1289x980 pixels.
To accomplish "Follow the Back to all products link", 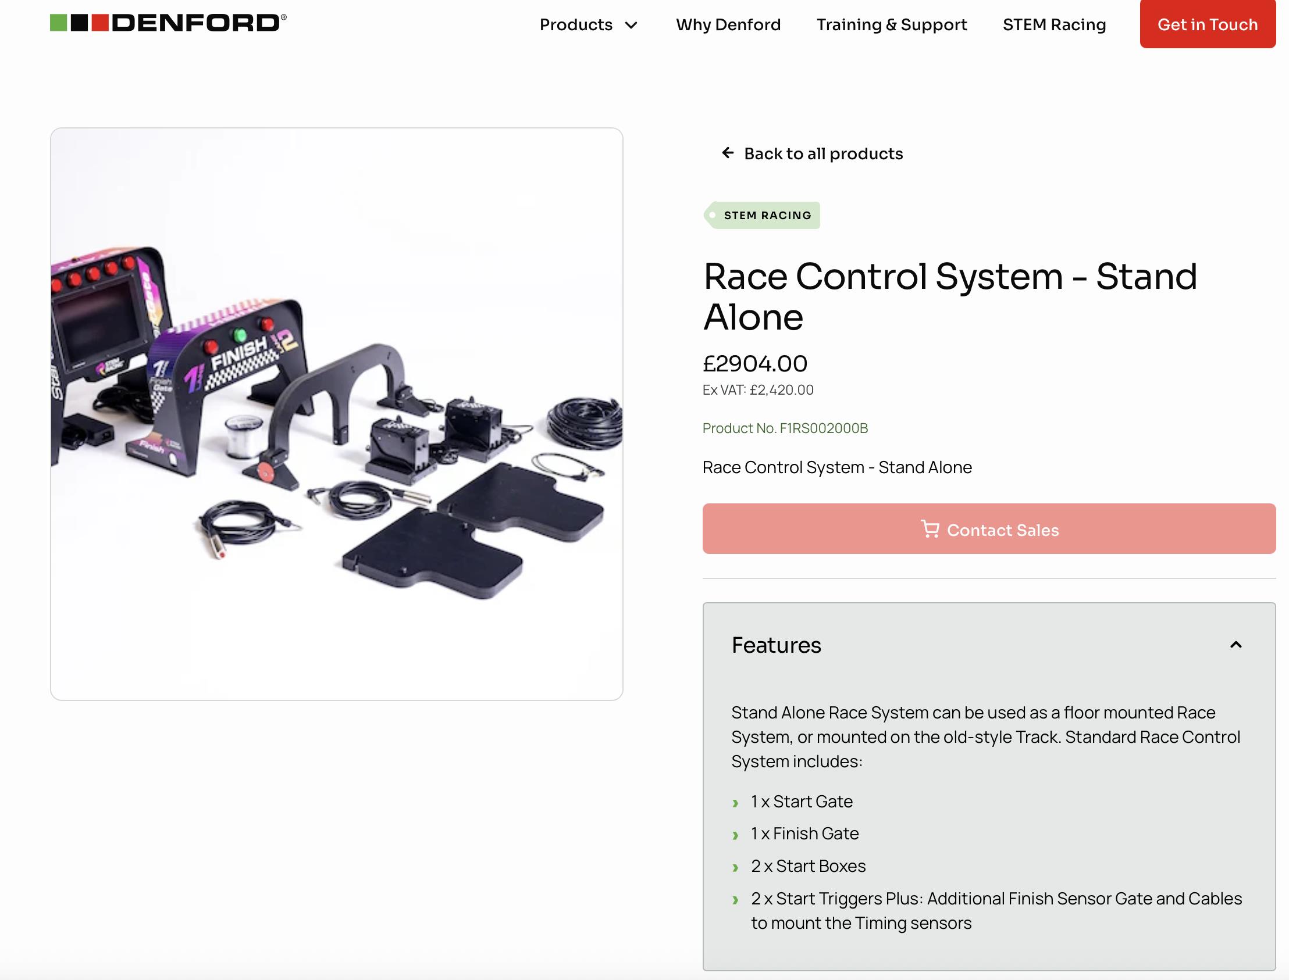I will point(823,153).
